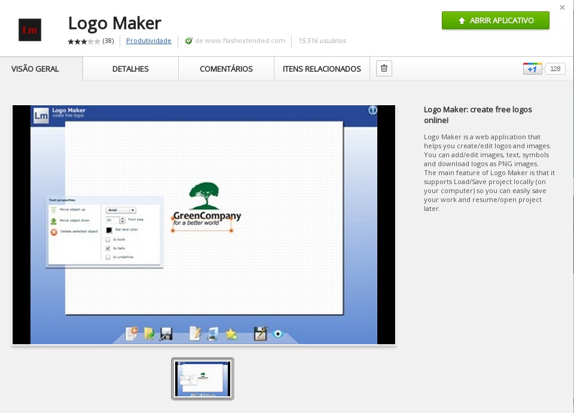
Task: Click the 'Logo Maker: create free logos online!' heading
Action: click(x=478, y=115)
